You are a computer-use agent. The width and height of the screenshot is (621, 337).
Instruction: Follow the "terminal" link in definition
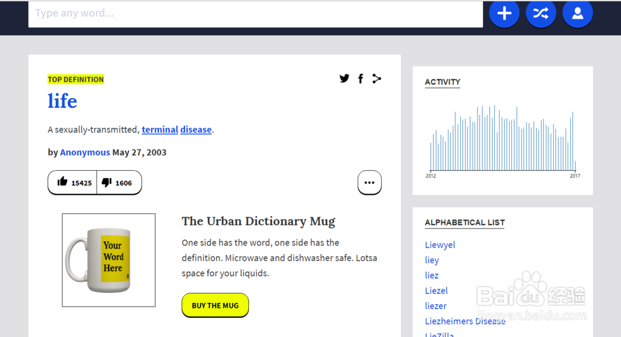160,130
